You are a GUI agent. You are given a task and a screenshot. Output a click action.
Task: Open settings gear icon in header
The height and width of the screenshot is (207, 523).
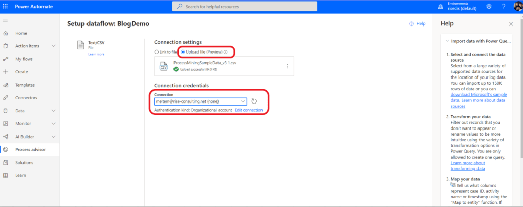pos(489,6)
